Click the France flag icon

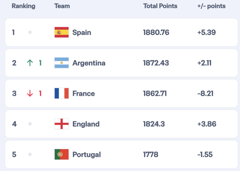click(61, 93)
